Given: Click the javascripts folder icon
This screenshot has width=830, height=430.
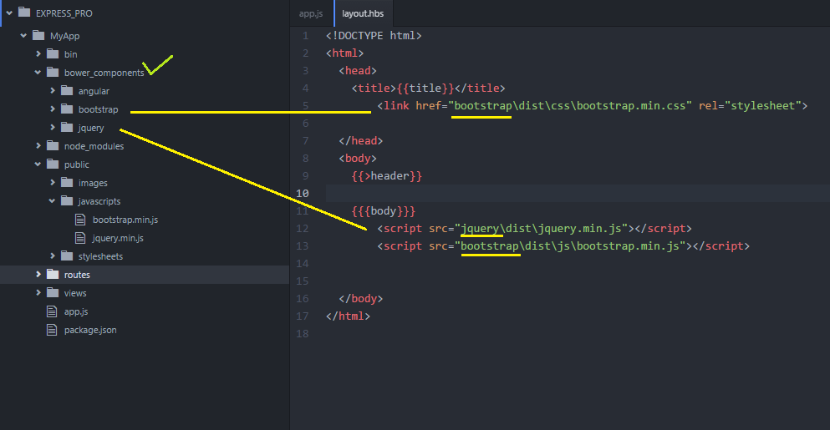Looking at the screenshot, I should 67,200.
